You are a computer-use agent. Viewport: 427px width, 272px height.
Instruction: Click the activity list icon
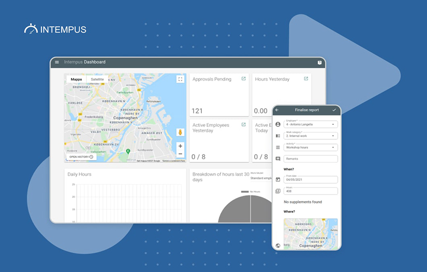(278, 148)
